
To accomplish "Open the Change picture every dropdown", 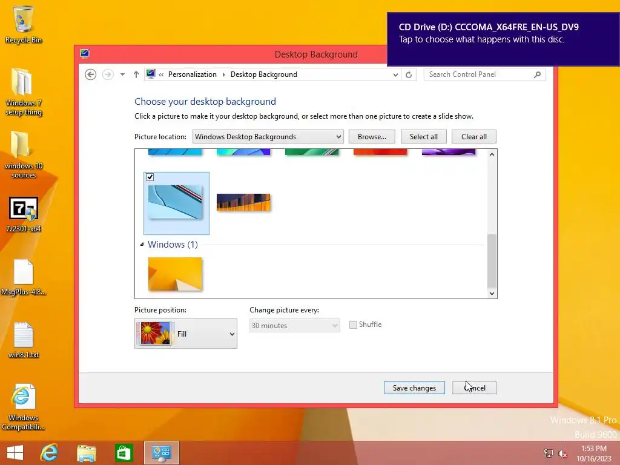I will coord(295,325).
